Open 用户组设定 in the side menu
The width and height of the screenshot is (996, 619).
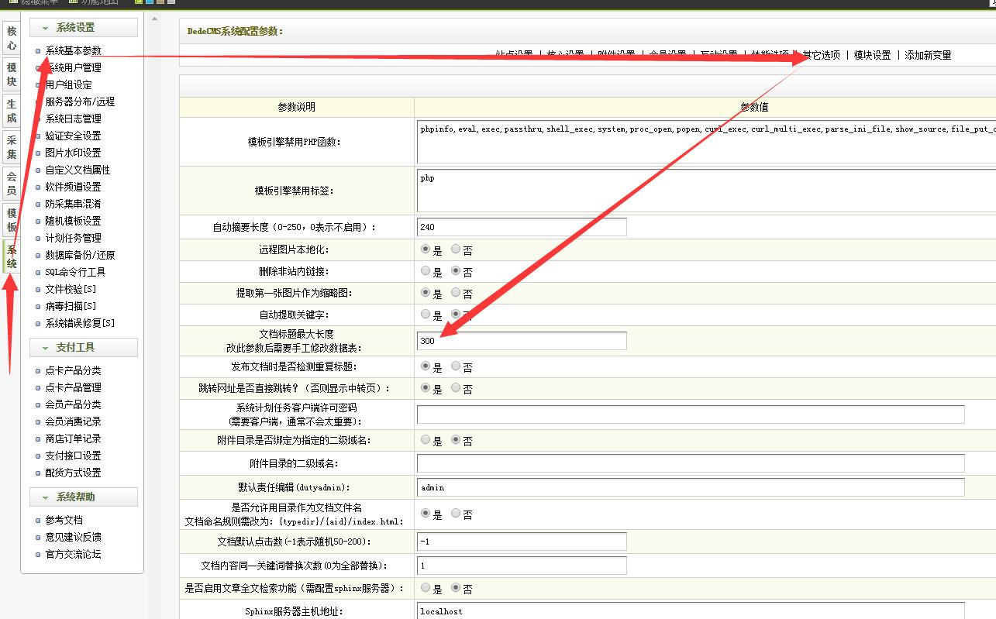coord(68,84)
